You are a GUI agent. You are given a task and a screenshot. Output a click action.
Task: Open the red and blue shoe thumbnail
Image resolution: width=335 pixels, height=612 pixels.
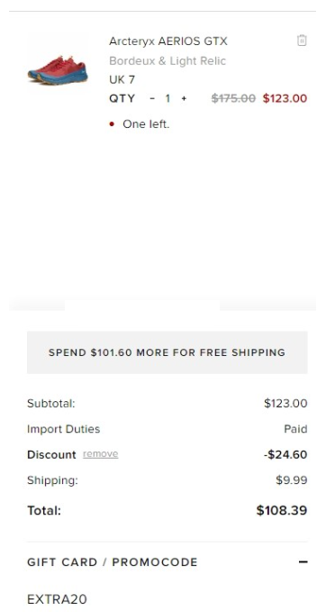tap(58, 70)
